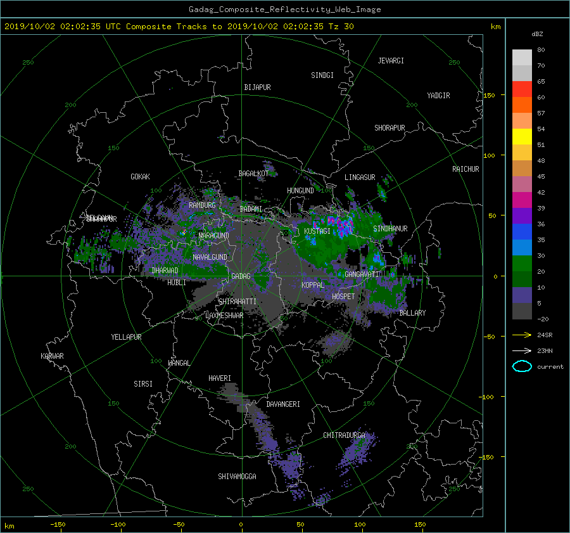570x533 pixels.
Task: Click the UTC Composite Tracks timestamp header
Action: (x=179, y=26)
